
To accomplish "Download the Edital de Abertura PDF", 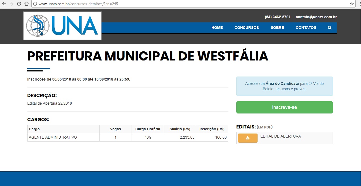I will 248,138.
